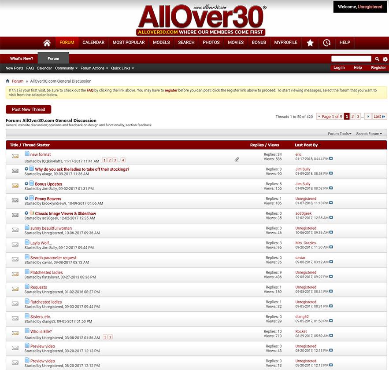Click the sticky pin icon next to 'Penny Beavers'
The width and height of the screenshot is (389, 370).
click(x=26, y=198)
